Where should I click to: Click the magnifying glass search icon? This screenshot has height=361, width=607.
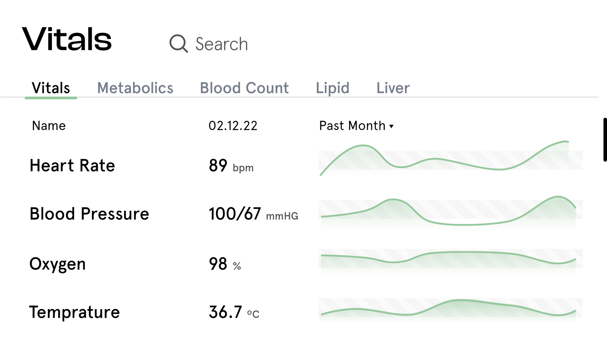(x=178, y=44)
